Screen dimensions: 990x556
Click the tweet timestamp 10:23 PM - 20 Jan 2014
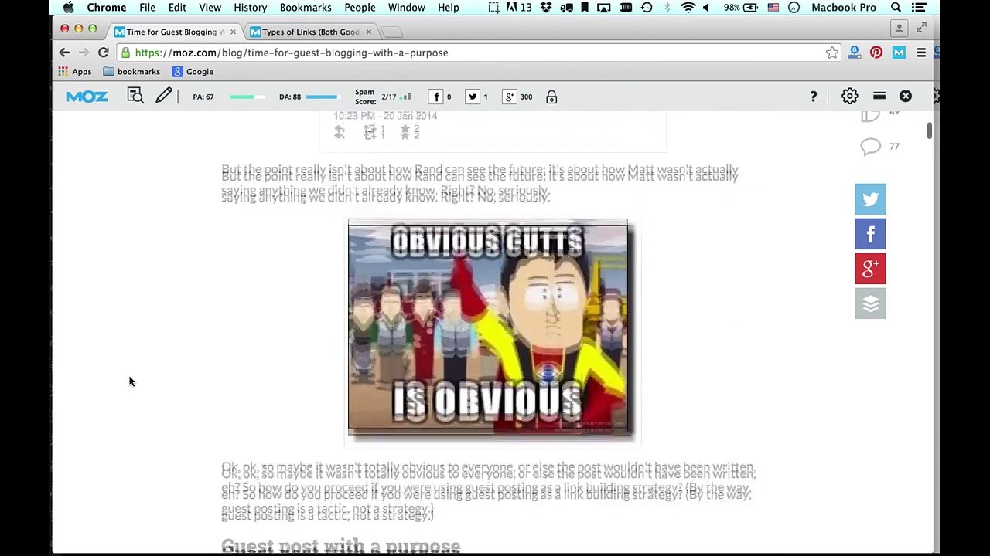point(385,116)
